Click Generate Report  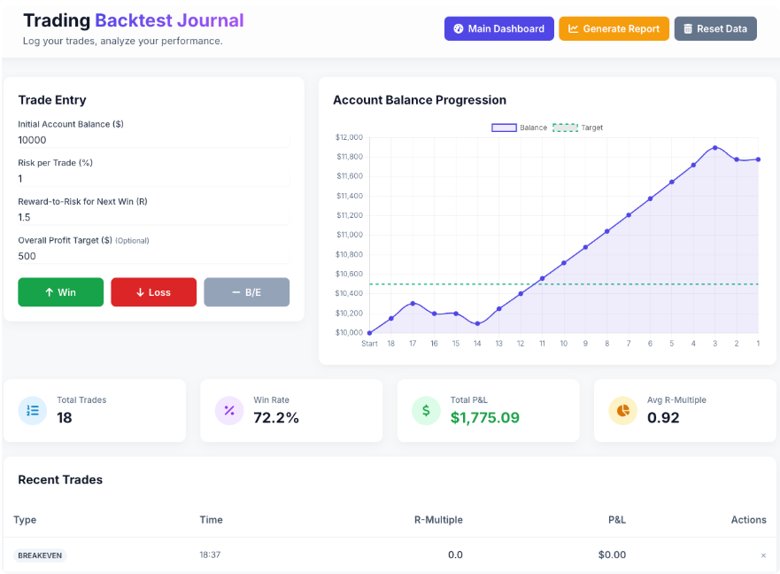pyautogui.click(x=614, y=27)
